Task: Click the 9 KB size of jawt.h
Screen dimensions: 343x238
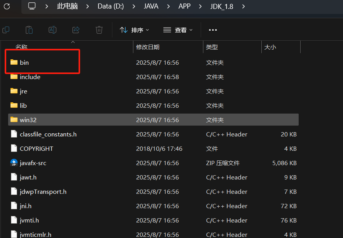Action: [x=290, y=178]
